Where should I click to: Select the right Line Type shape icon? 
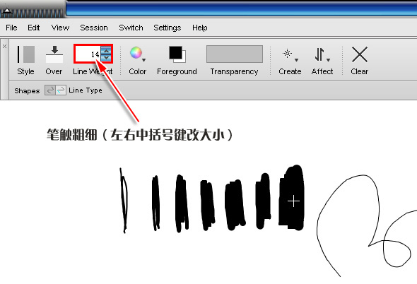pyautogui.click(x=61, y=90)
